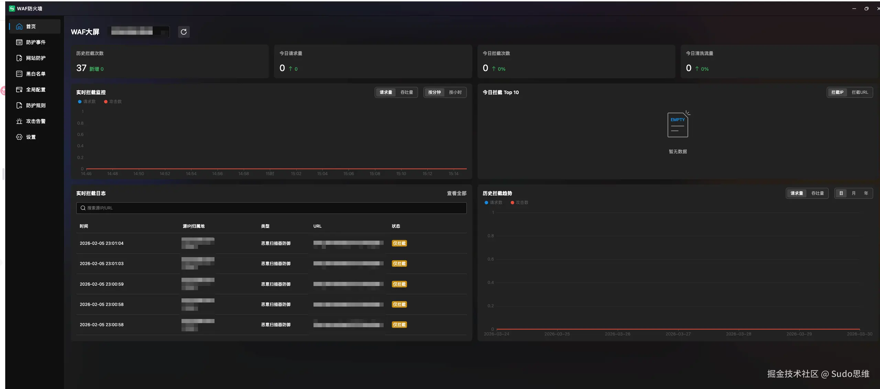Click 查看全部 to view all logs

tap(456, 193)
